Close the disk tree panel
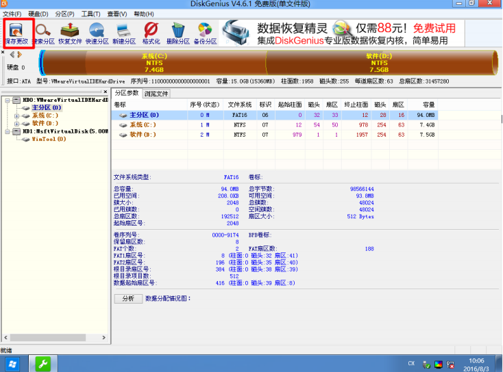This screenshot has height=372, width=503. (106, 92)
